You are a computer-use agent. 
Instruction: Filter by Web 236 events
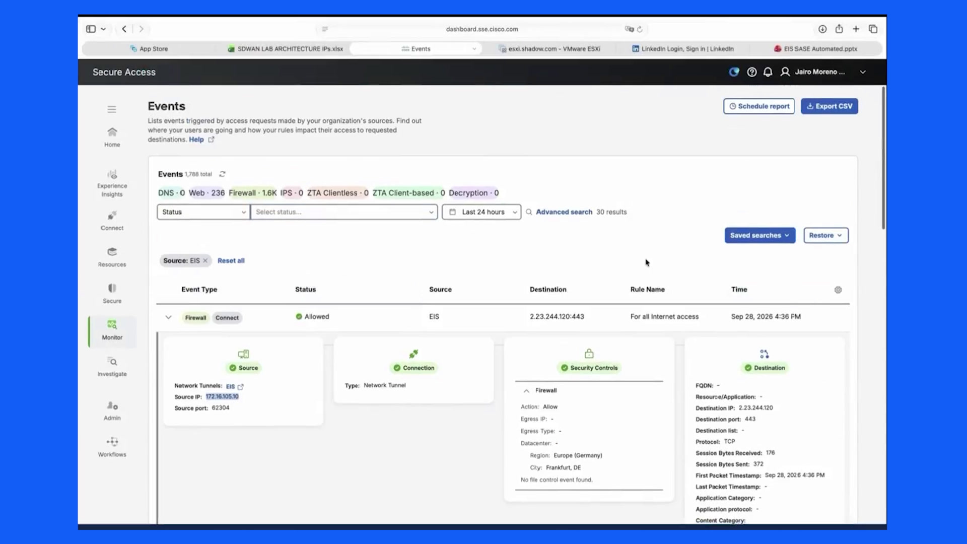(x=206, y=193)
